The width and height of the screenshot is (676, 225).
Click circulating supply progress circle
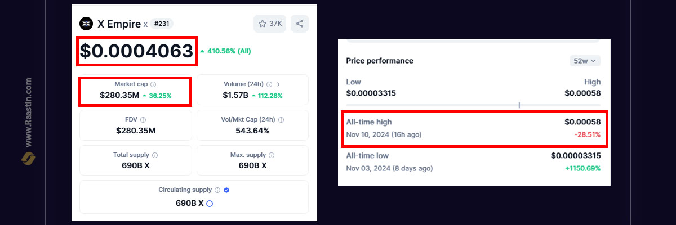tap(210, 203)
